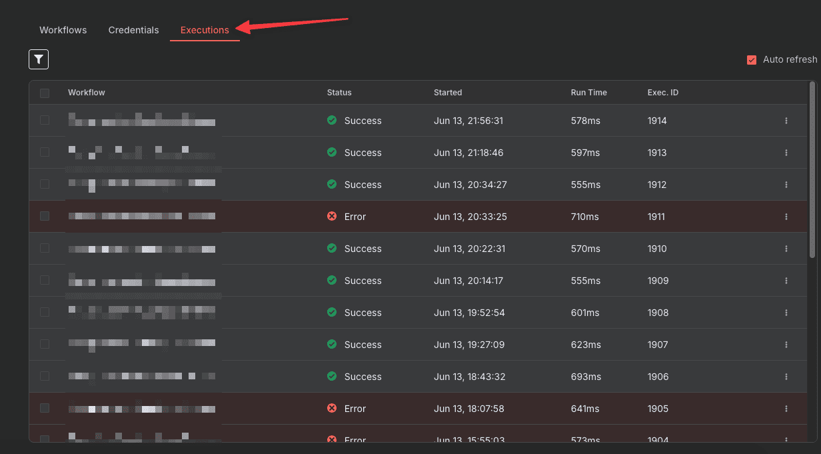821x454 pixels.
Task: Click the red error icon for execution 1911
Action: (332, 217)
